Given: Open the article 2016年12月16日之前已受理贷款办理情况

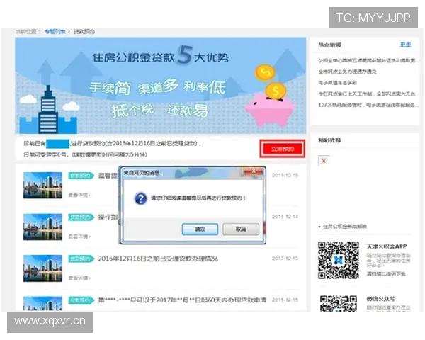Looking at the screenshot, I should pyautogui.click(x=158, y=259).
